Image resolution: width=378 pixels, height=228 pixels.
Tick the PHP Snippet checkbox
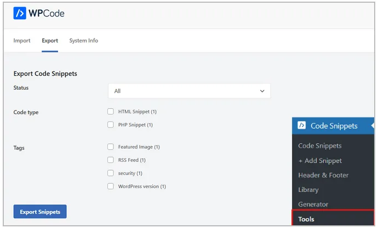point(111,125)
